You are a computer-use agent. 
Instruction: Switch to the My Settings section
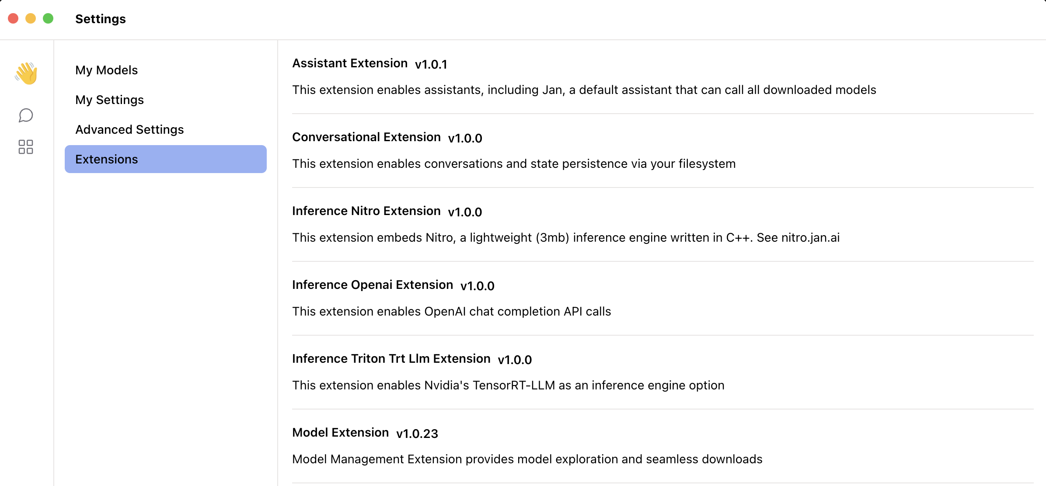pyautogui.click(x=109, y=100)
